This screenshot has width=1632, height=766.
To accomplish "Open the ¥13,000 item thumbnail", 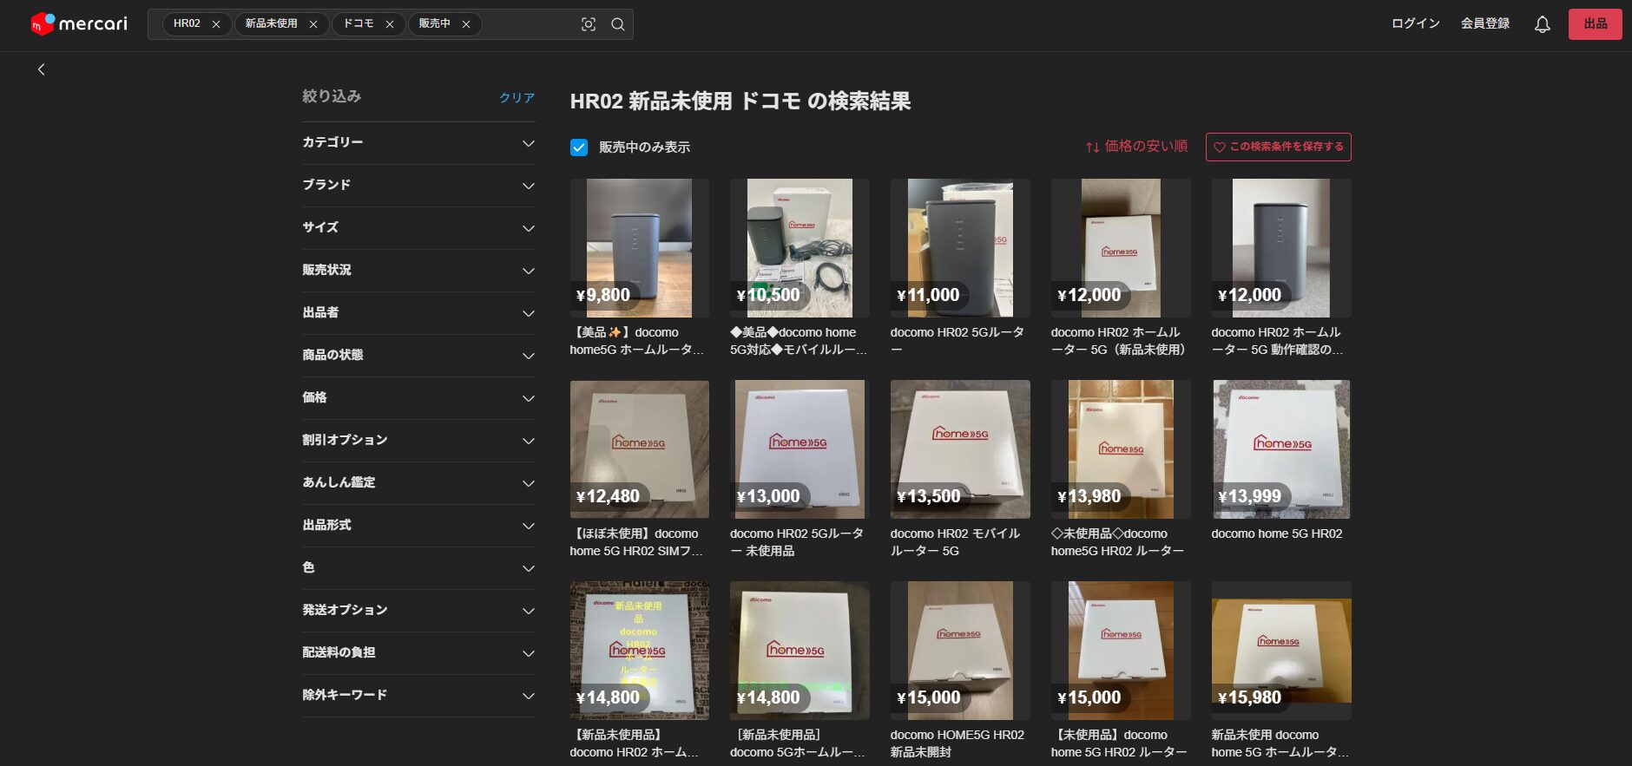I will (x=800, y=449).
